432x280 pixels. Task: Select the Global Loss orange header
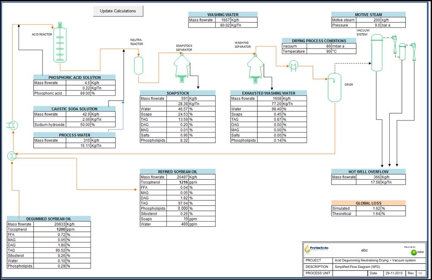pos(368,203)
